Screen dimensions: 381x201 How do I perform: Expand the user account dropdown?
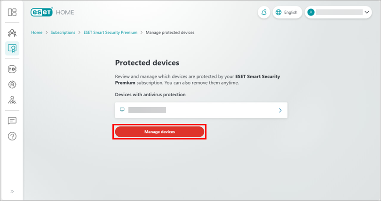367,12
